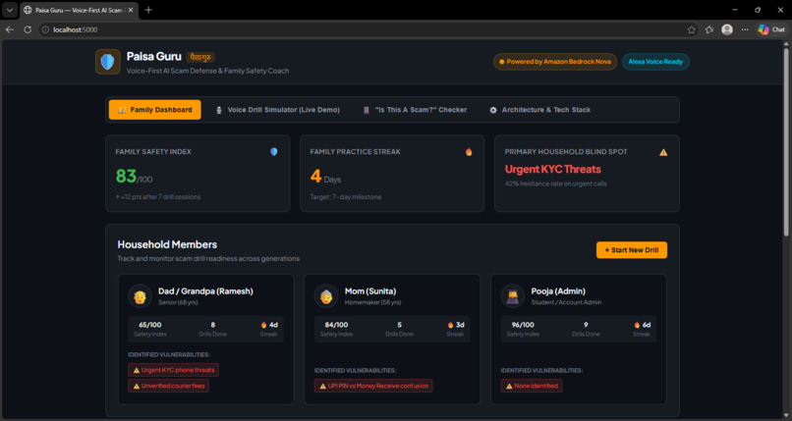Click the None identified tag in Pooja's card
The height and width of the screenshot is (421, 792).
(x=532, y=386)
